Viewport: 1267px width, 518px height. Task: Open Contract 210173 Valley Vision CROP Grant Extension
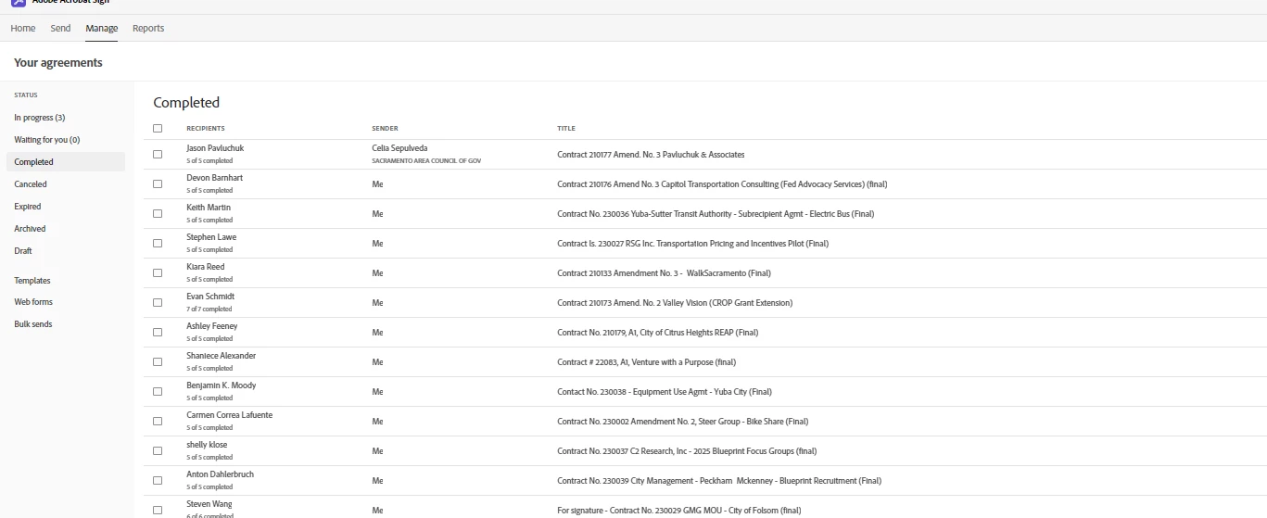click(x=675, y=303)
